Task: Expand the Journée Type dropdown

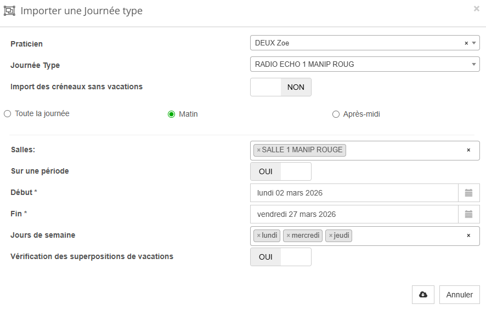Action: pyautogui.click(x=365, y=64)
